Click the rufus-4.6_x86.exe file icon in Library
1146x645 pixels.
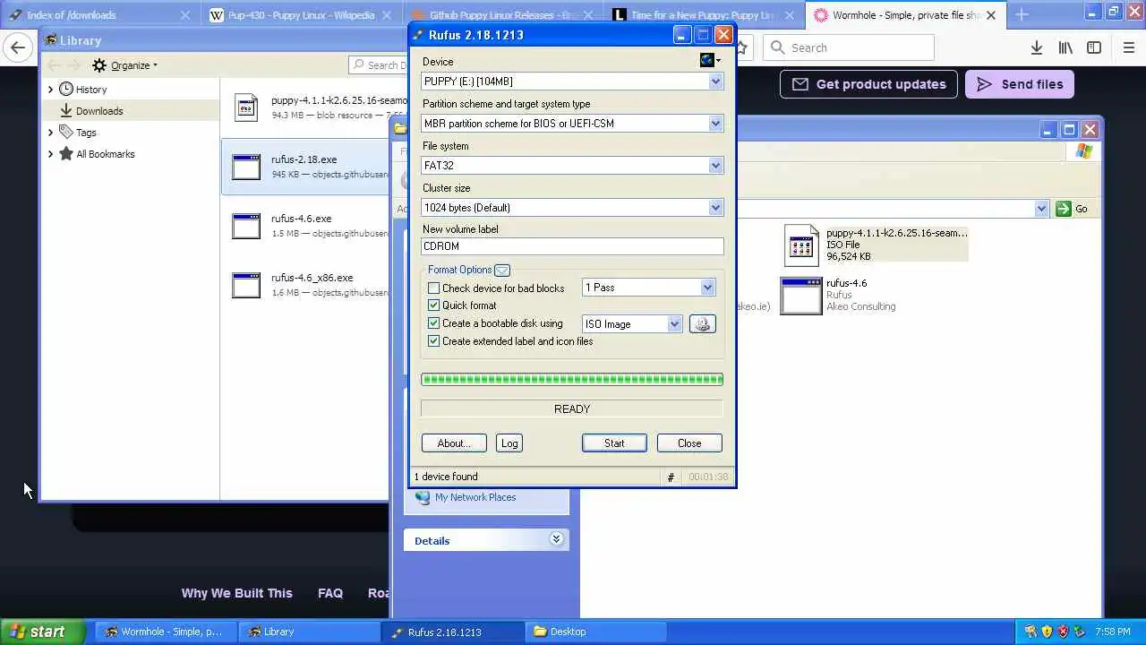coord(246,285)
